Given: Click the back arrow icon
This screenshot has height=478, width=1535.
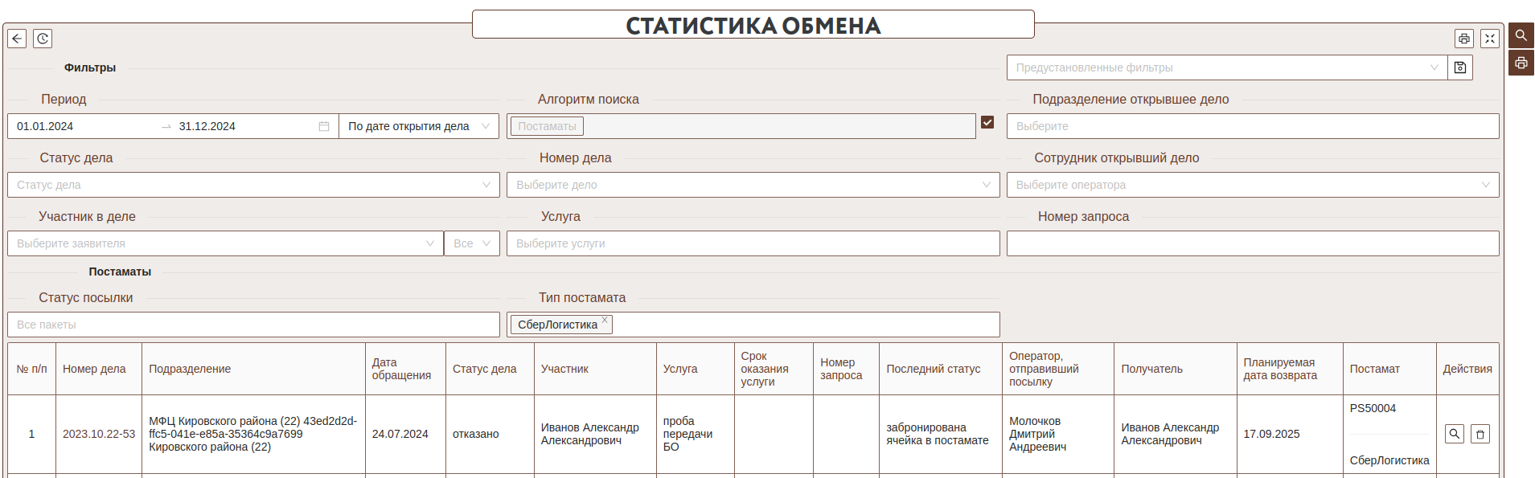Looking at the screenshot, I should (x=17, y=39).
